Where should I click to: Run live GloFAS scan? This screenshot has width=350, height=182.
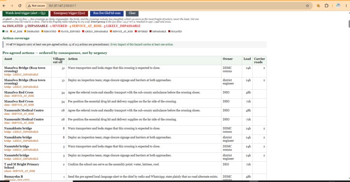click(107, 13)
